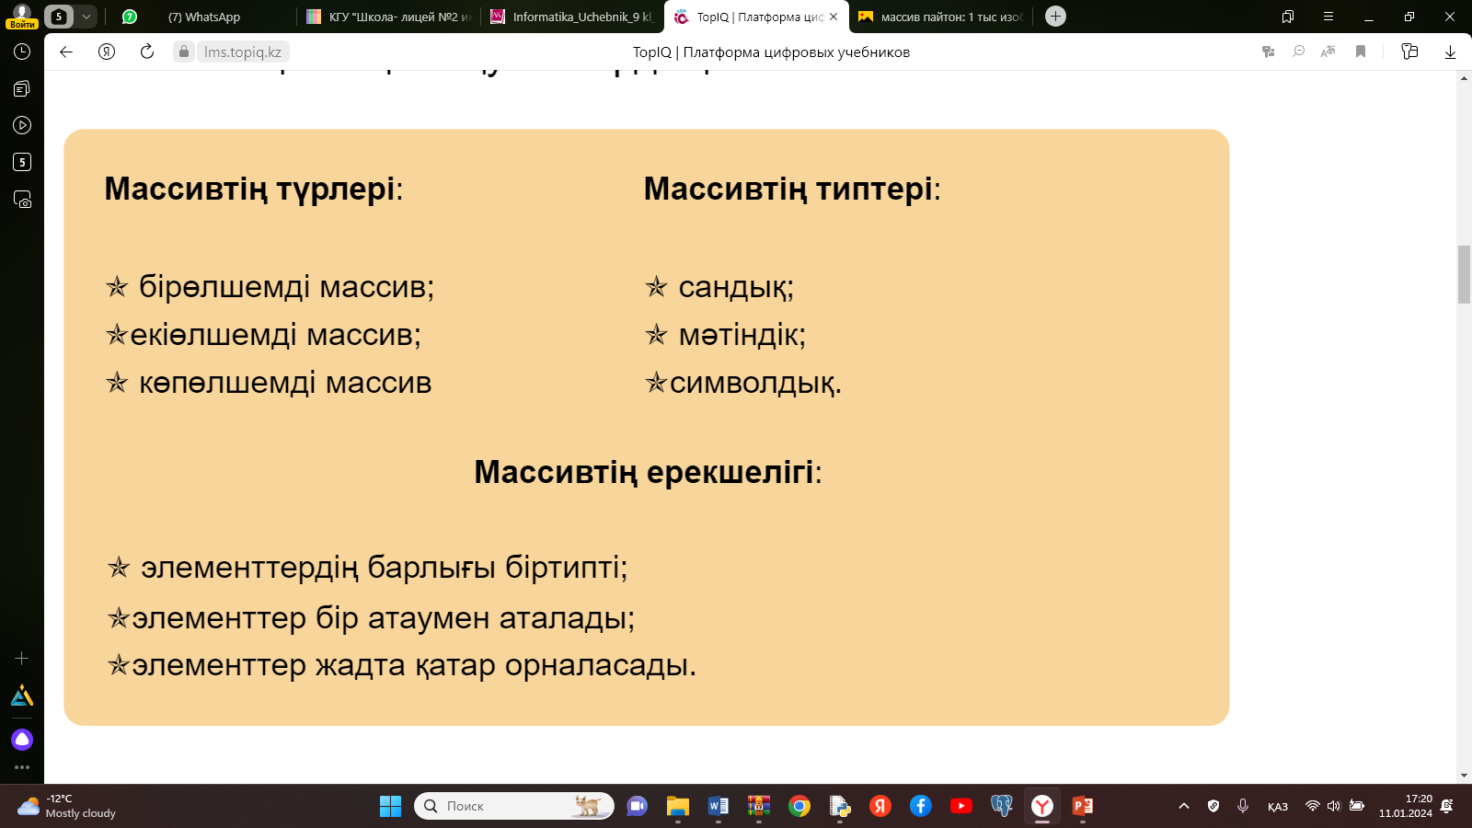The image size is (1472, 828).
Task: Click the text "символдық."
Action: point(755,384)
